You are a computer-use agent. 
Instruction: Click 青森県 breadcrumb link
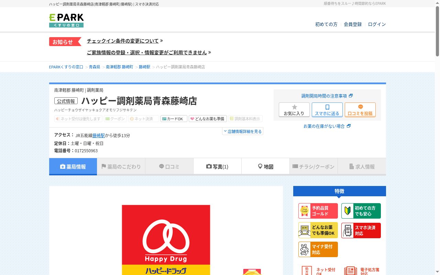pos(95,67)
